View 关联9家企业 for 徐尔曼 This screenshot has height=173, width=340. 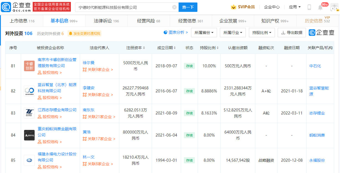pos(98,70)
